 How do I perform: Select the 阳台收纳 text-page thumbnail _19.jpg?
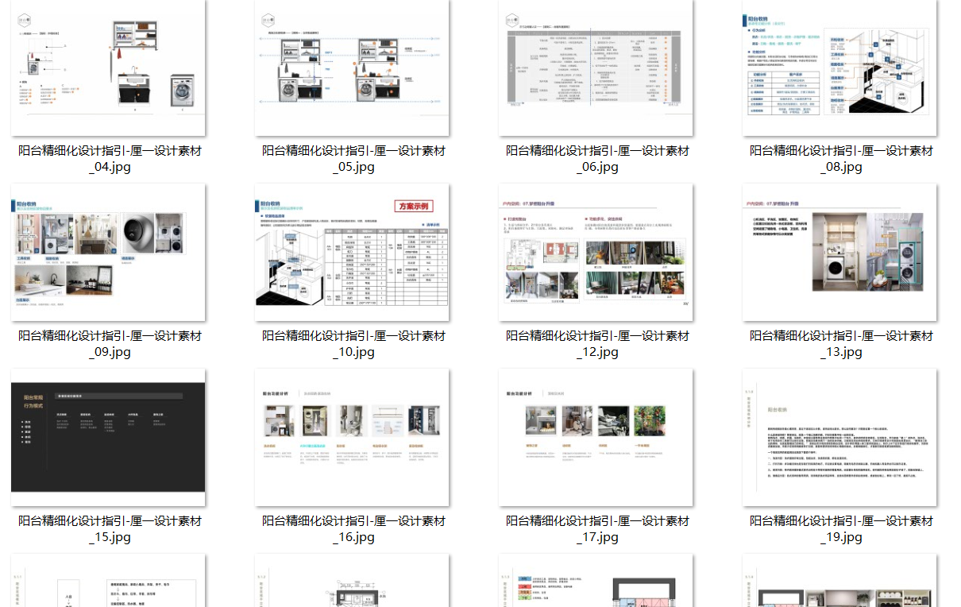pos(839,438)
